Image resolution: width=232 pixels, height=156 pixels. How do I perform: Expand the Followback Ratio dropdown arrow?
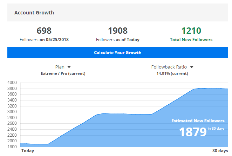(192, 67)
